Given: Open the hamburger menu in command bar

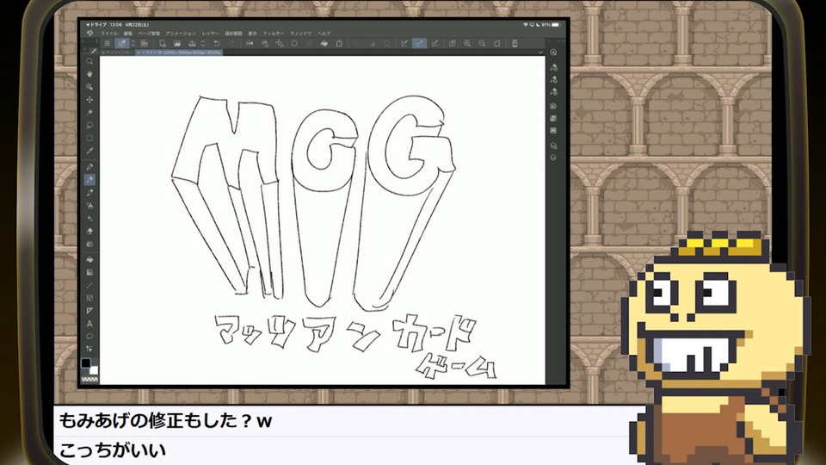Looking at the screenshot, I should tap(107, 44).
